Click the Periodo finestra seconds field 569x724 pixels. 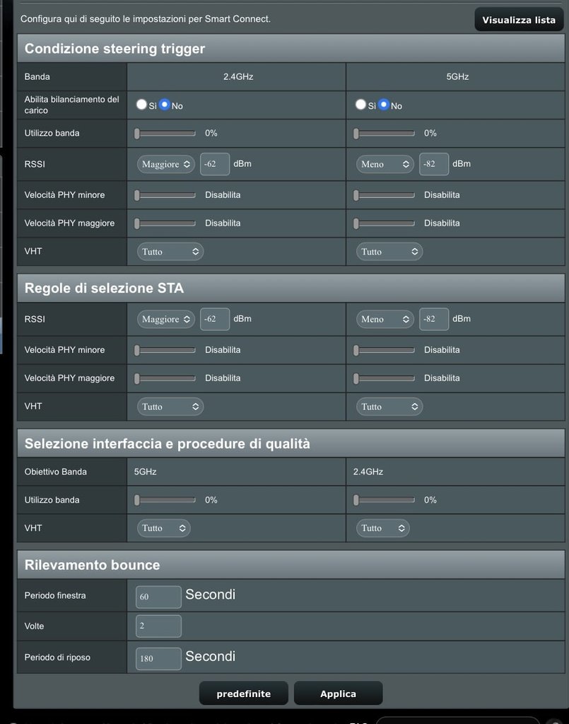tap(158, 597)
